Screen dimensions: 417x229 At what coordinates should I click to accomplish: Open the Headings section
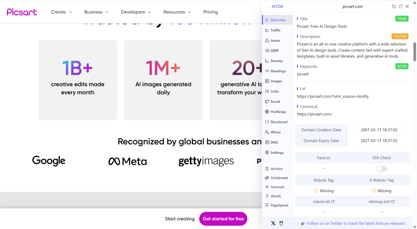click(x=277, y=71)
